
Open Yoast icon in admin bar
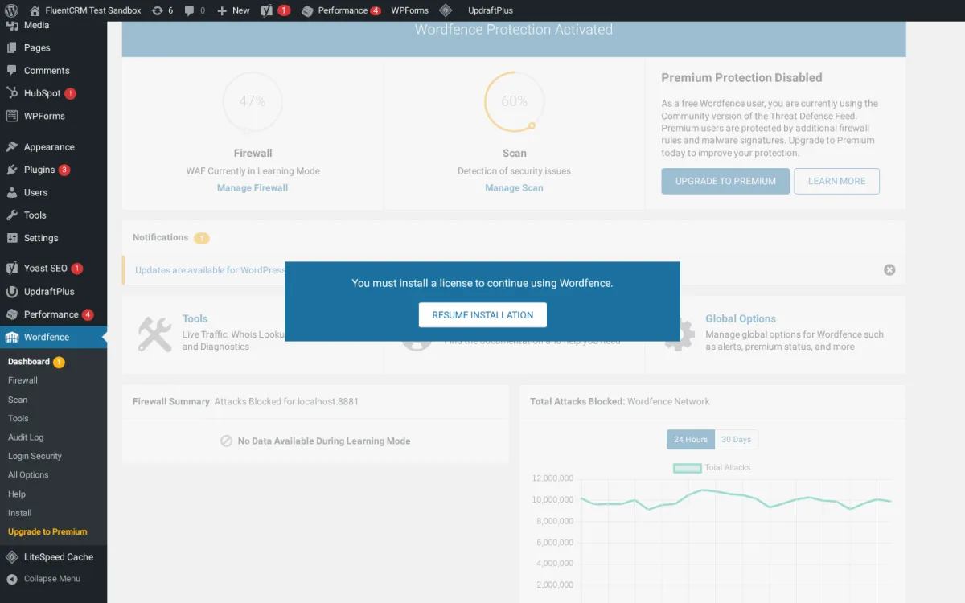(274, 10)
